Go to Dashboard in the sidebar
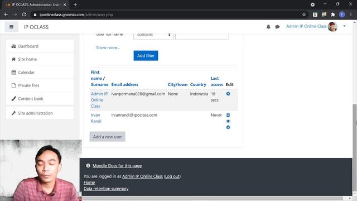Screen dimensions: 357x201 [40, 46]
